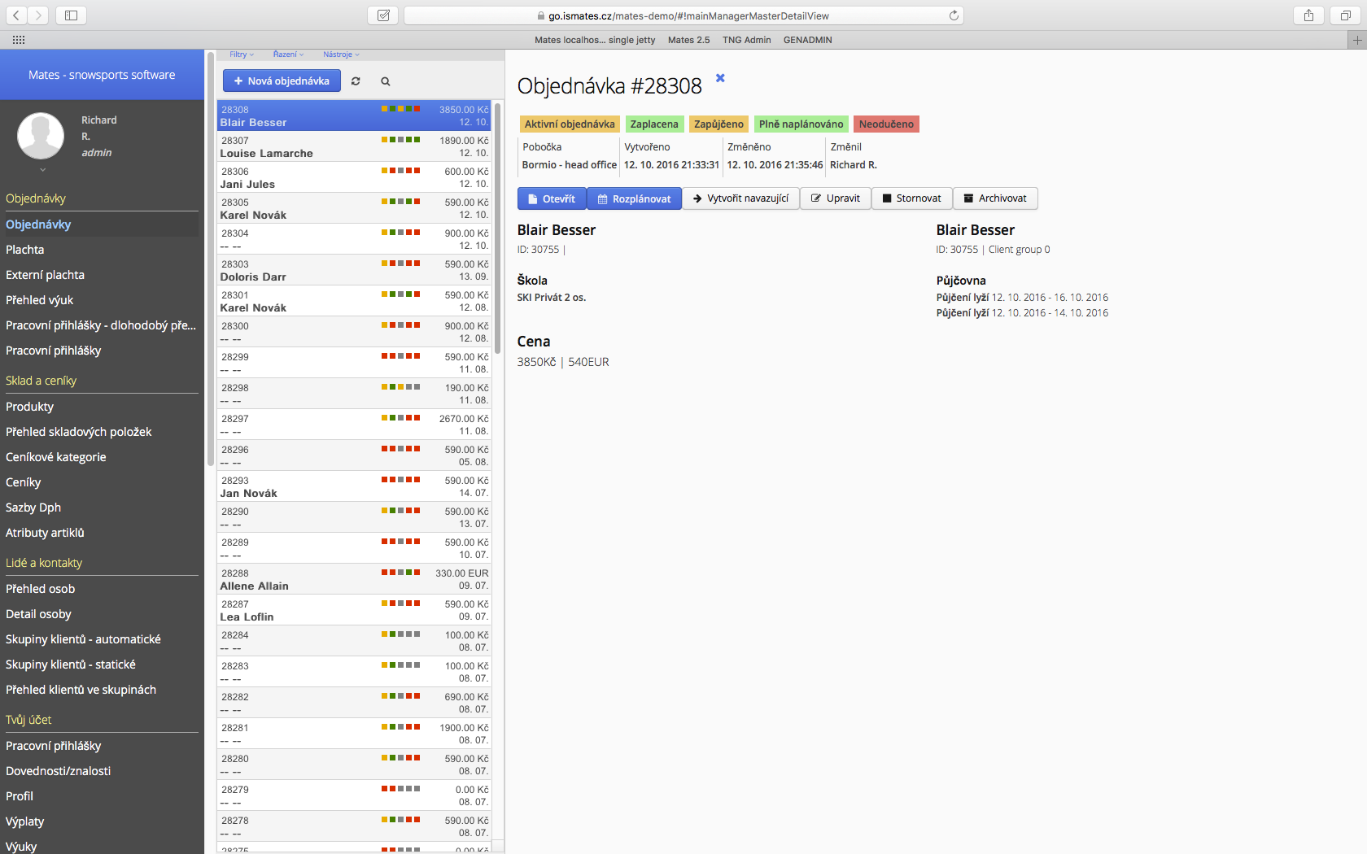1367x854 pixels.
Task: Select order 28297 for 2670.00 Kč
Action: click(x=354, y=425)
